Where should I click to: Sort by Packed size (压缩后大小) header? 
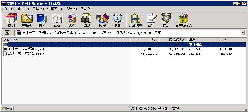tap(173, 40)
